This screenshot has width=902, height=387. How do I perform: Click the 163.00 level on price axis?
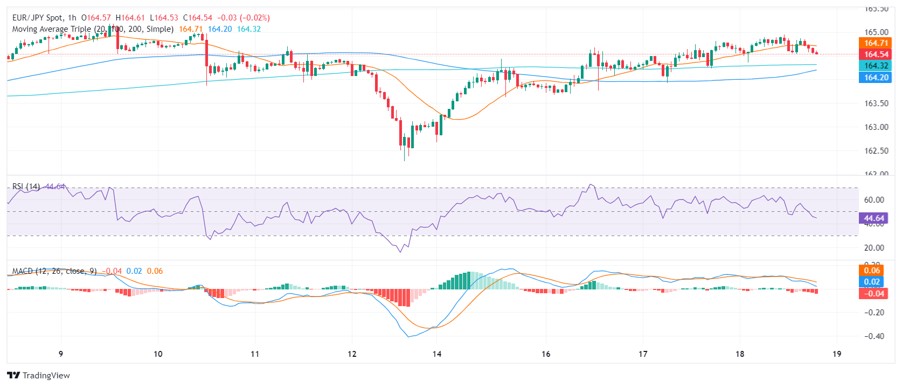(876, 127)
